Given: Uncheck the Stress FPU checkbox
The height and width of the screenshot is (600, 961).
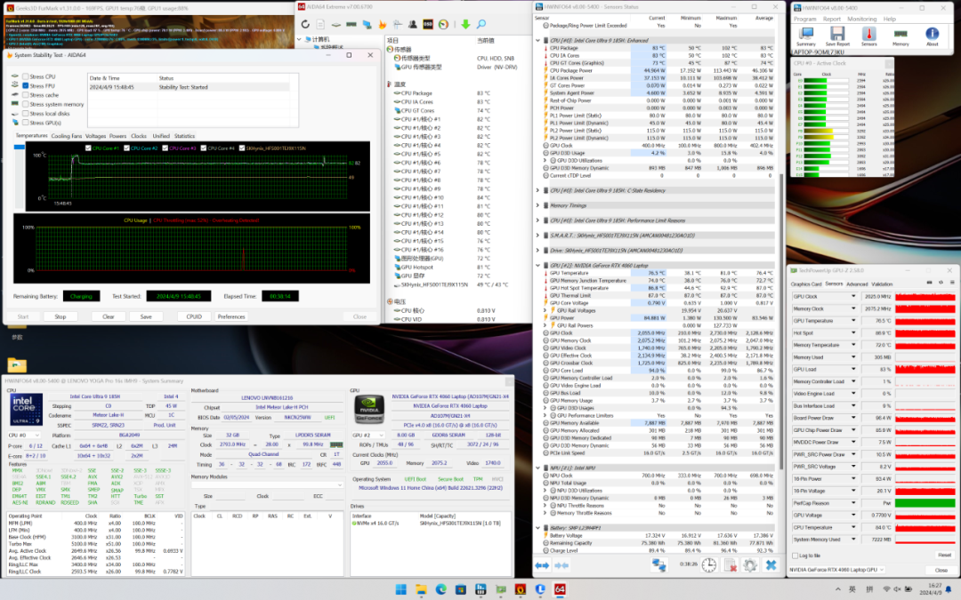Looking at the screenshot, I should pyautogui.click(x=25, y=85).
